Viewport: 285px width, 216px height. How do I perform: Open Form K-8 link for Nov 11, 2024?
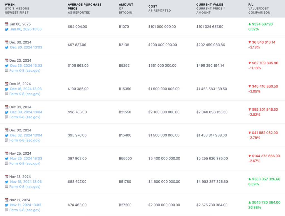point(25,210)
